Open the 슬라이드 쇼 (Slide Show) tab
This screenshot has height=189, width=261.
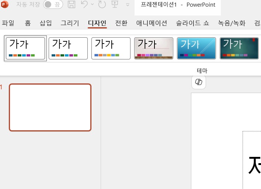tap(192, 23)
